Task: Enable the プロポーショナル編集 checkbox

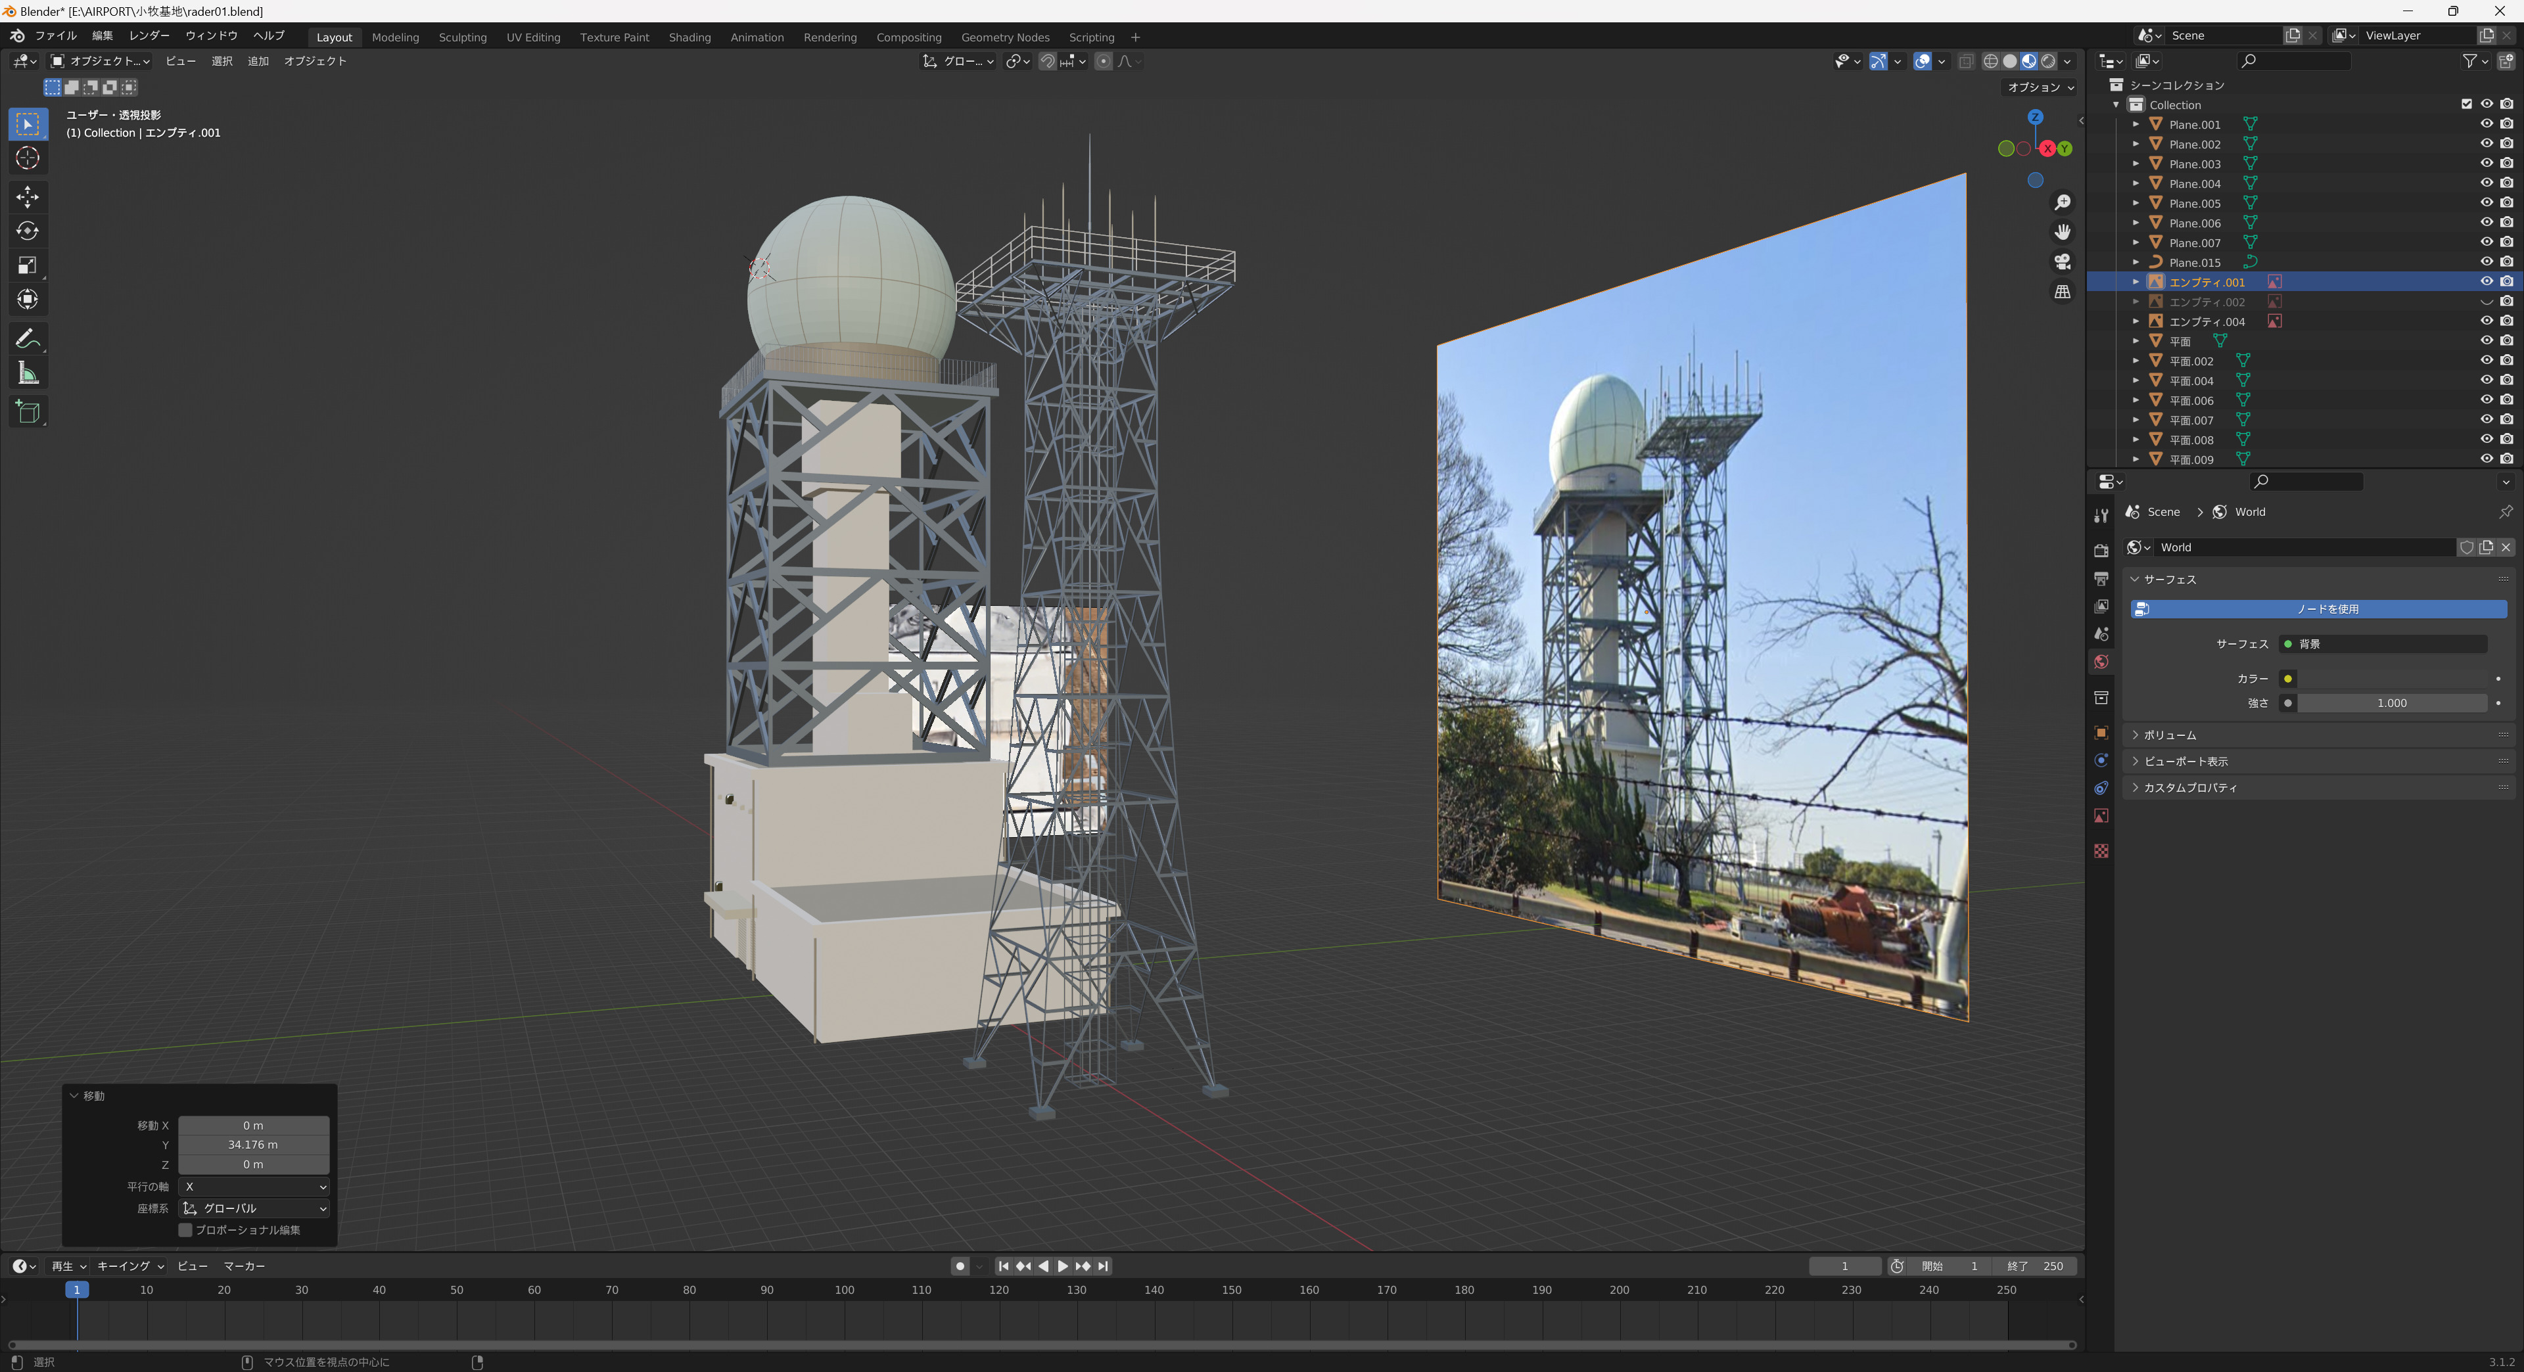Action: (185, 1230)
